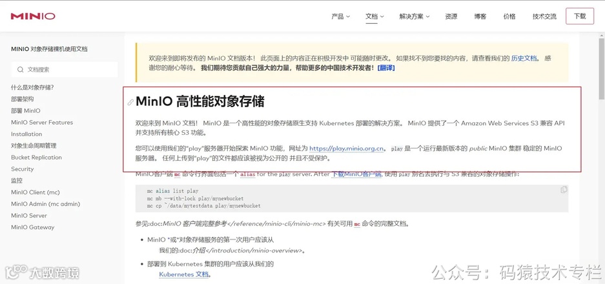Viewport: 605px width, 284px height.
Task: Click the [翻译] link in notice
Action: click(x=386, y=68)
